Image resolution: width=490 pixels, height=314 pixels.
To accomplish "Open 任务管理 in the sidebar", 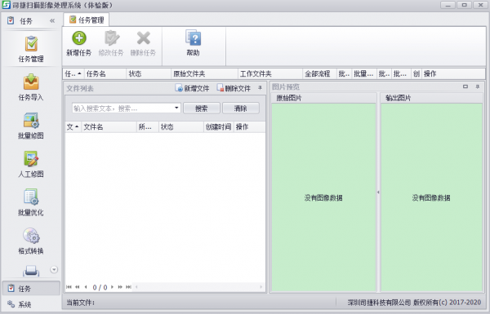I will tap(31, 50).
